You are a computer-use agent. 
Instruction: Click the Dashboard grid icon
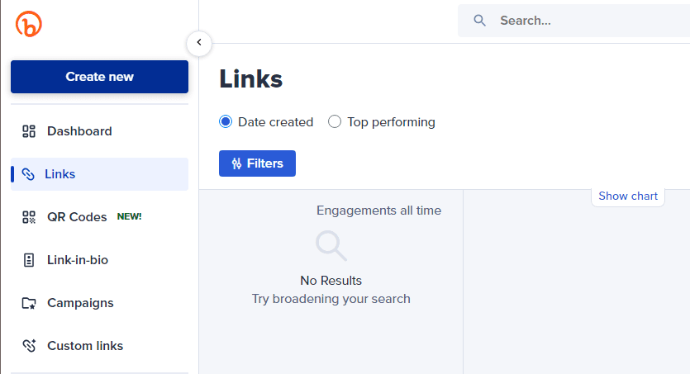[x=29, y=131]
